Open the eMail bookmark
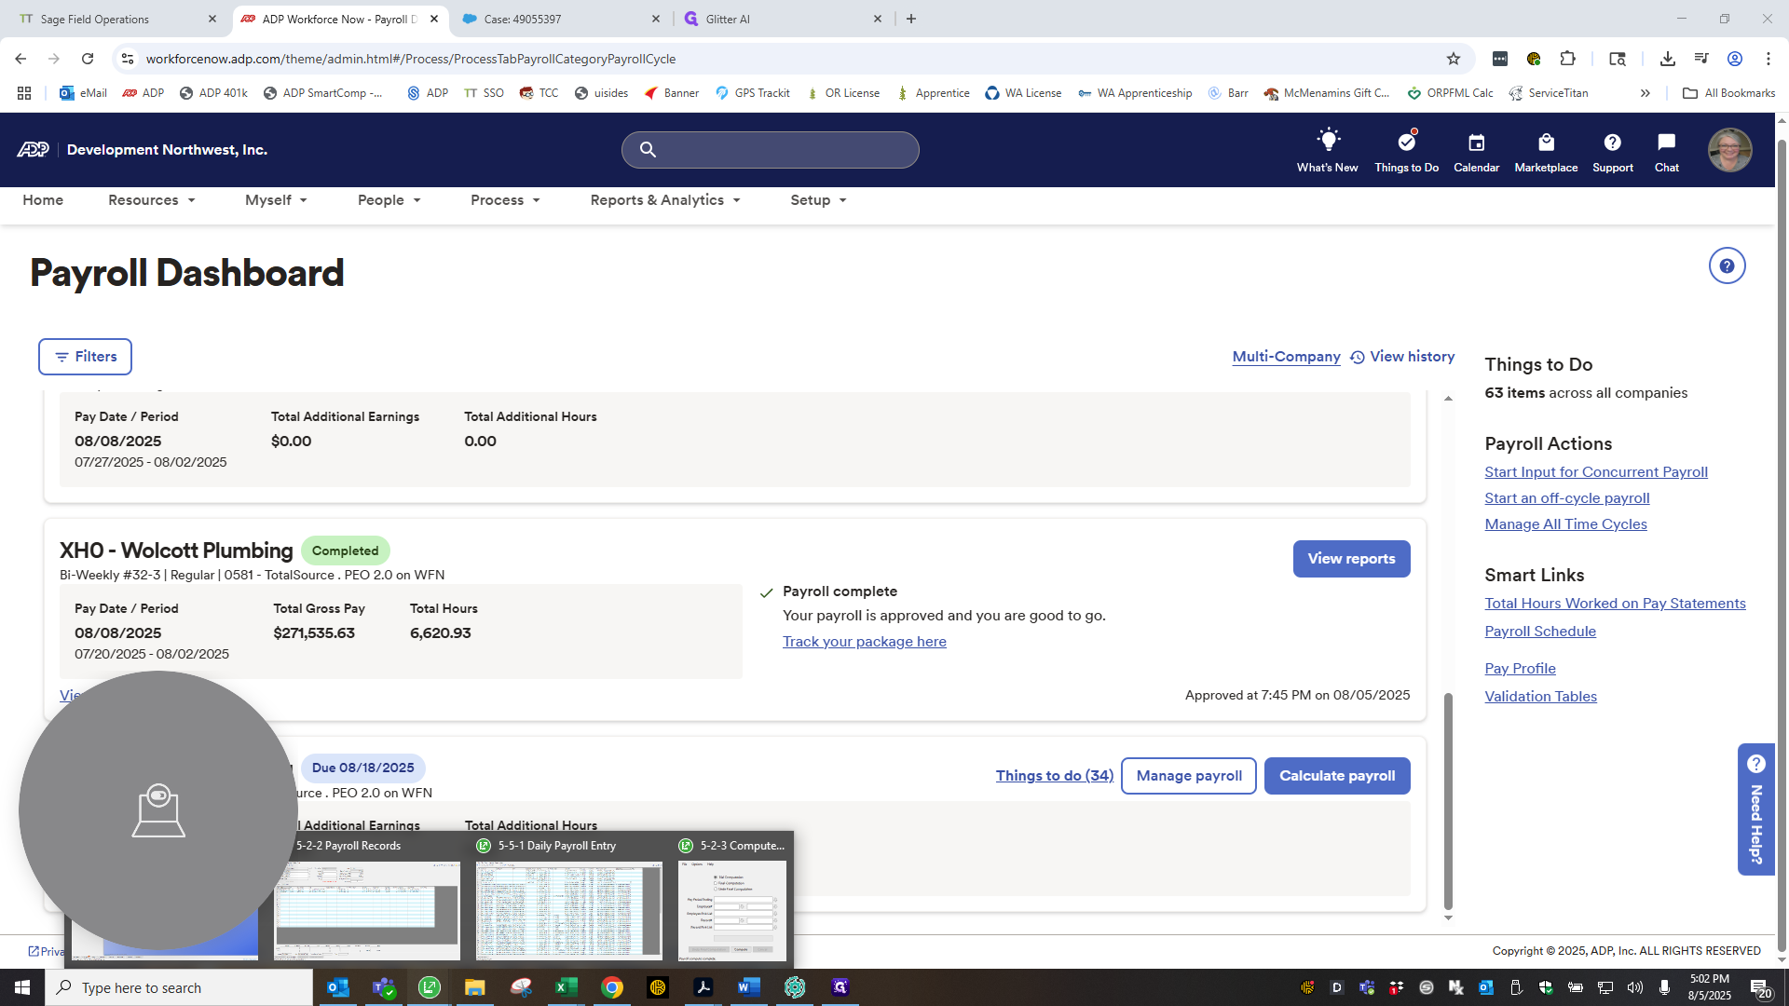This screenshot has width=1789, height=1006. [x=83, y=93]
